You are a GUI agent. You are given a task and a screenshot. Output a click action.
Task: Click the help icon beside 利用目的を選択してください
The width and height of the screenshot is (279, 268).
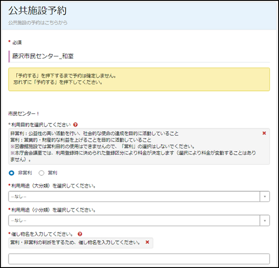click(75, 125)
